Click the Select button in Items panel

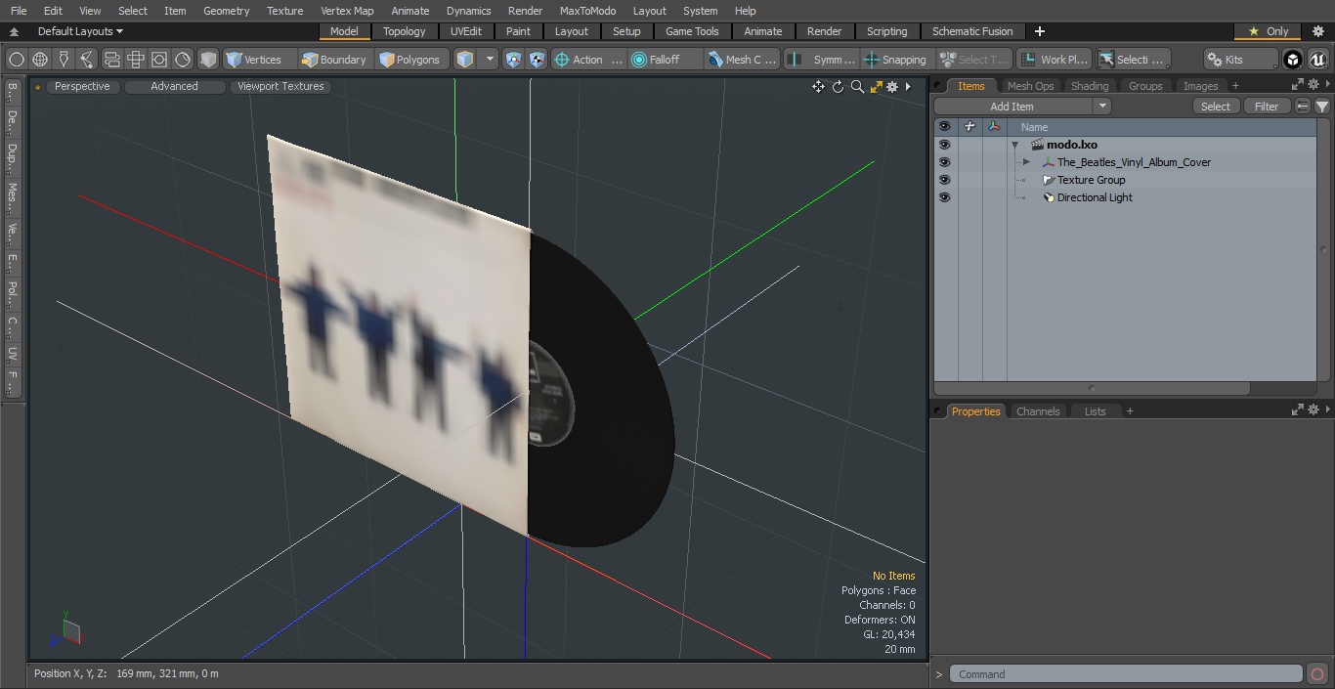[1216, 107]
